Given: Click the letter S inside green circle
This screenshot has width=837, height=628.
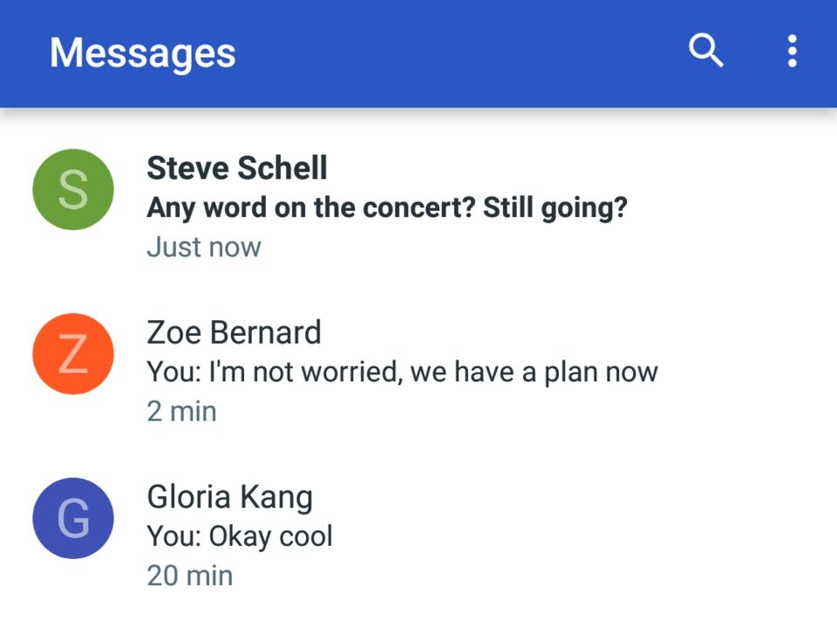Looking at the screenshot, I should [73, 190].
